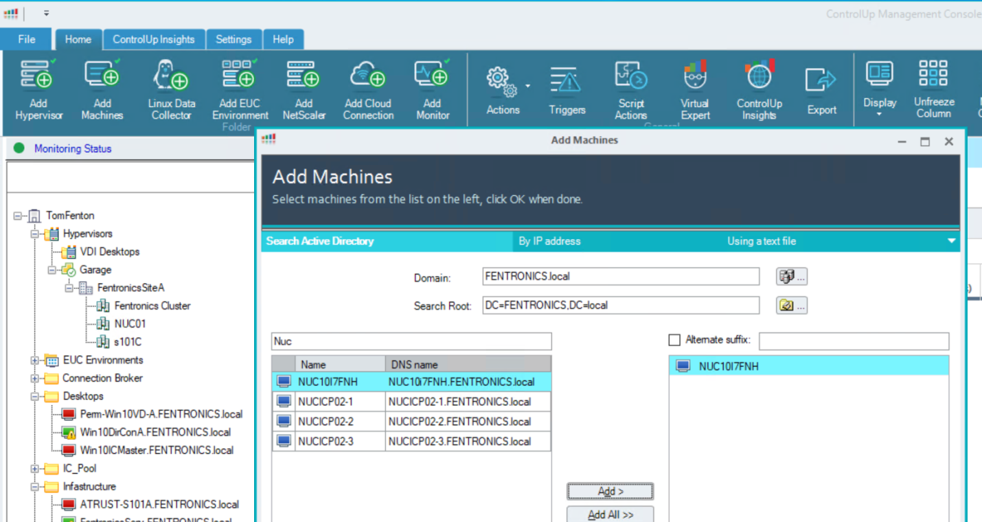Image resolution: width=982 pixels, height=522 pixels.
Task: Select Search Active Directory tab
Action: (x=387, y=241)
